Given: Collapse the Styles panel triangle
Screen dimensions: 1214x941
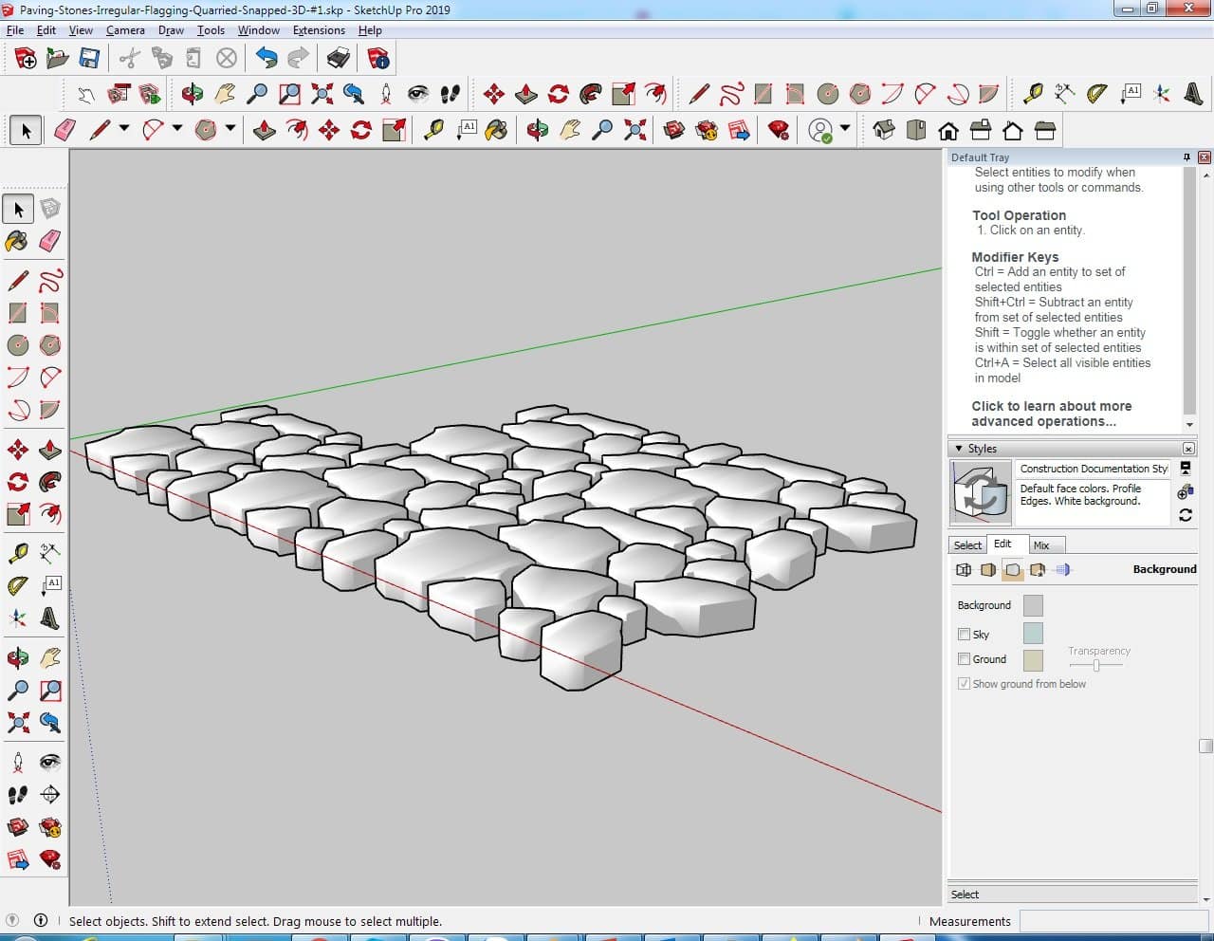Looking at the screenshot, I should (x=959, y=449).
